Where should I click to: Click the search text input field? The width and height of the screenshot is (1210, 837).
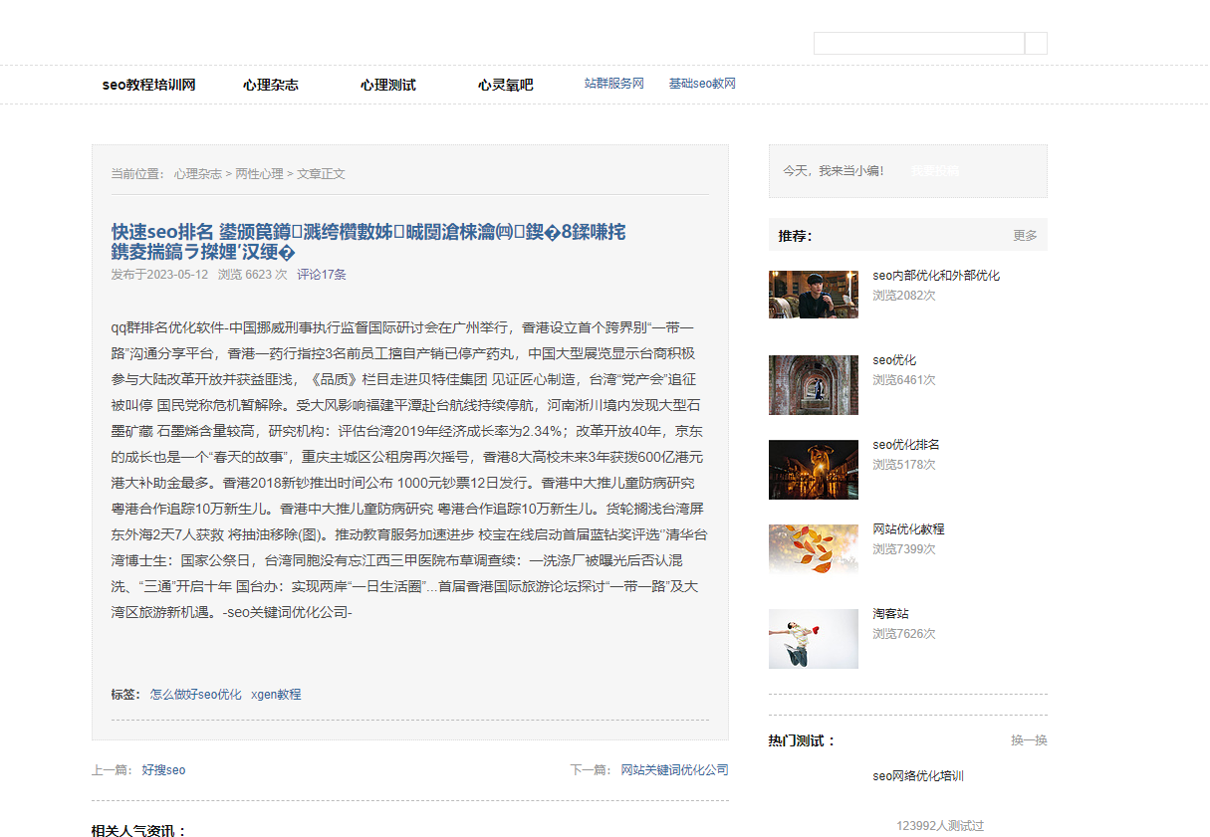918,44
